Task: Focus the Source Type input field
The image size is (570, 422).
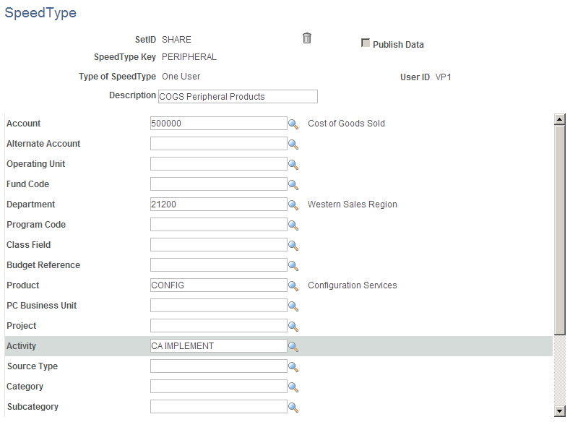Action: (x=218, y=366)
